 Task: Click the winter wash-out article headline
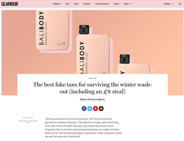pos(93,88)
